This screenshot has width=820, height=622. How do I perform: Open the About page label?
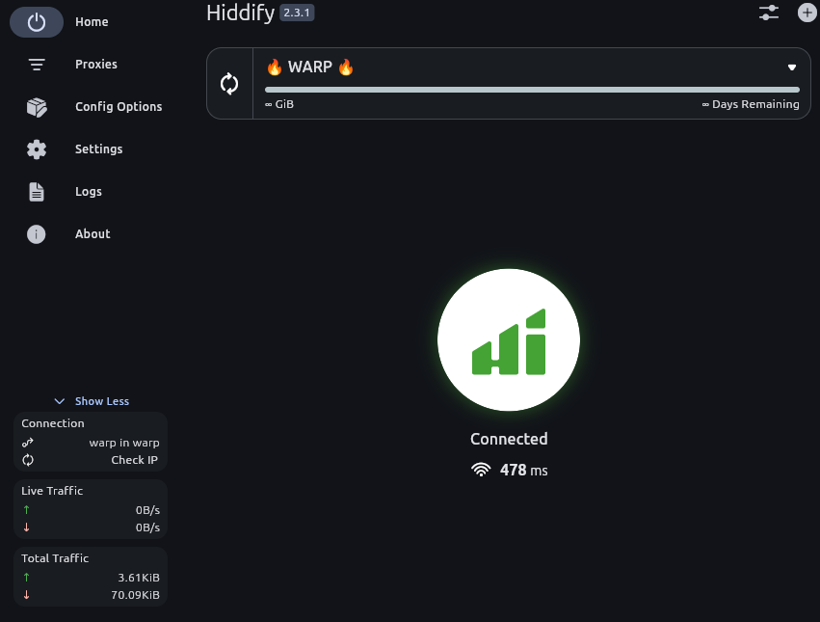coord(93,234)
